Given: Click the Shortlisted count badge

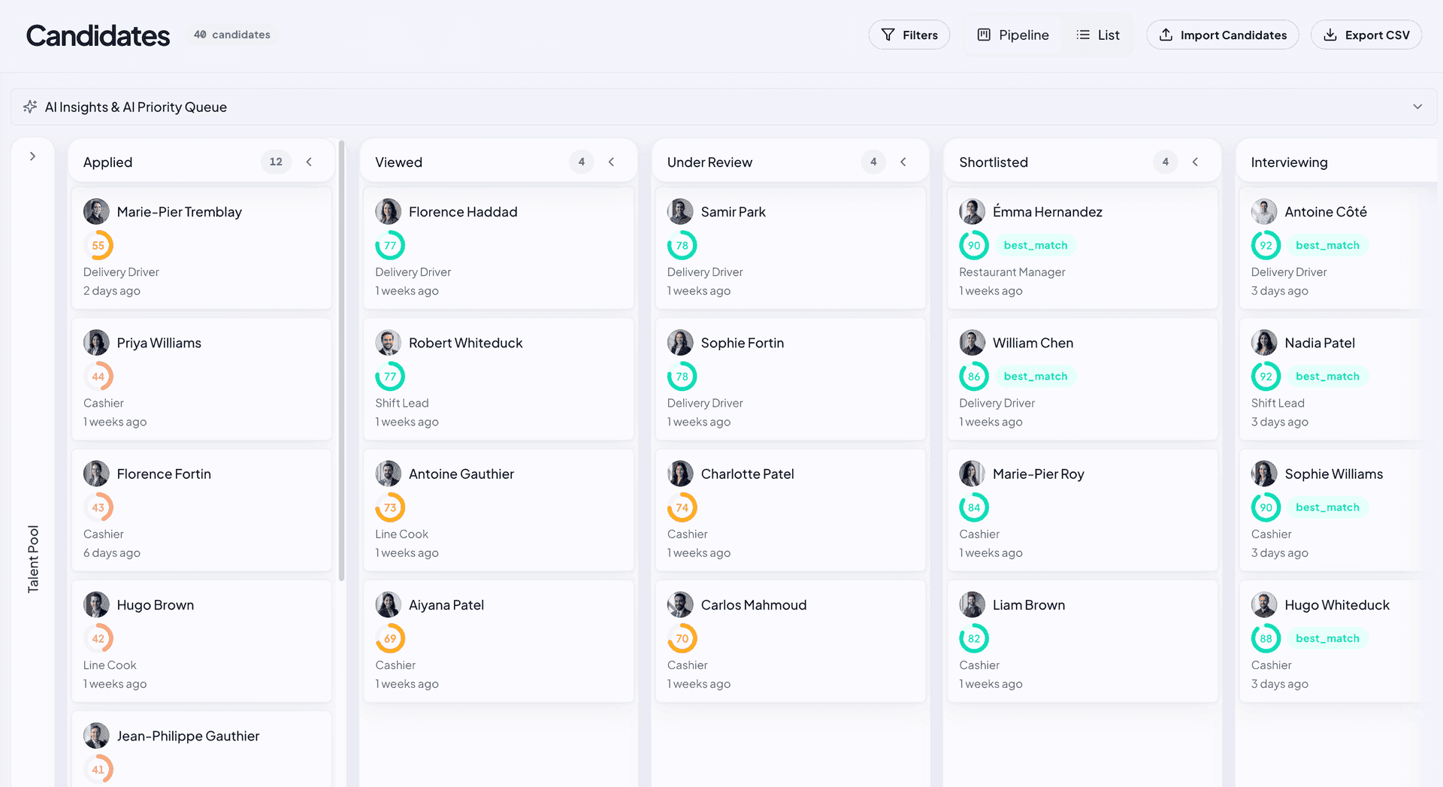Looking at the screenshot, I should coord(1166,162).
